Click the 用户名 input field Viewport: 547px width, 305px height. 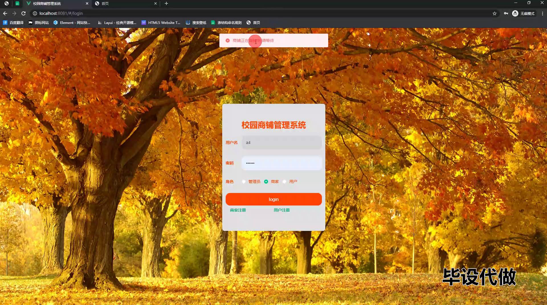coord(281,143)
